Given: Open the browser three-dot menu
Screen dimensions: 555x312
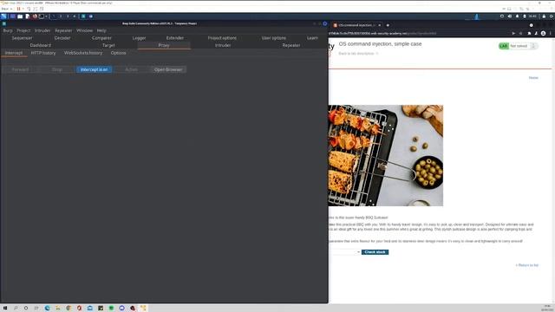Looking at the screenshot, I should [x=550, y=33].
